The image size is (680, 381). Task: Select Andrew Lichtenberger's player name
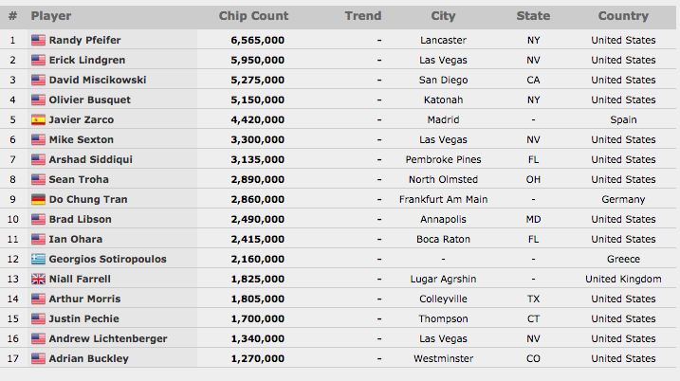(108, 338)
